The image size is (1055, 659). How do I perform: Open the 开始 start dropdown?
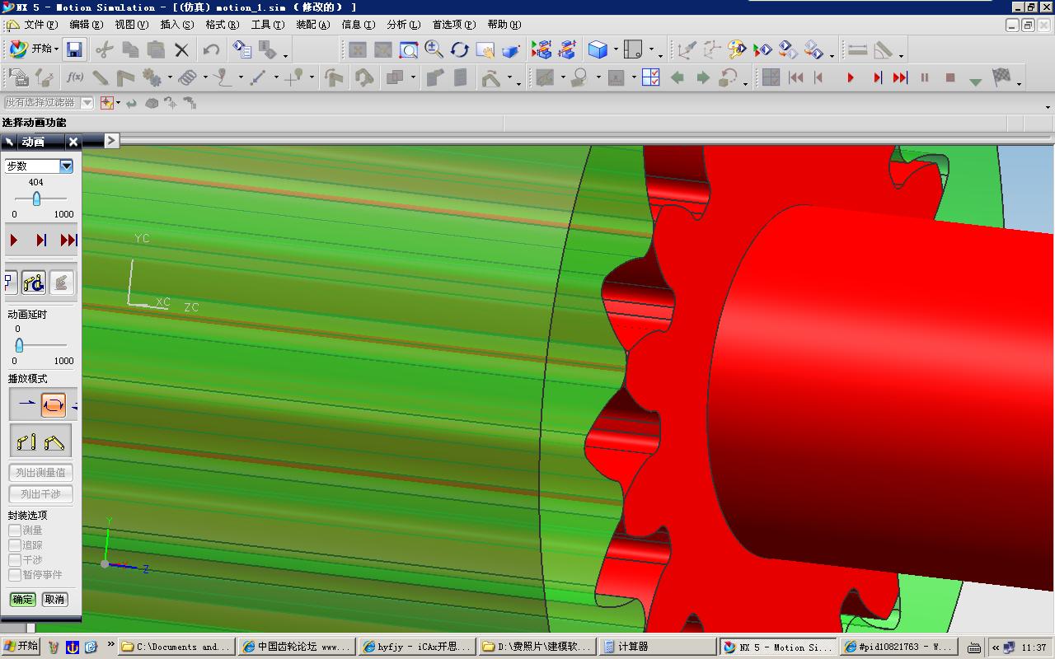(33, 49)
